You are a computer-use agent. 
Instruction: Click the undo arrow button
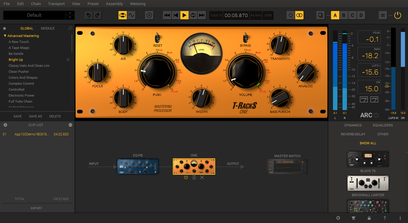pos(89,15)
